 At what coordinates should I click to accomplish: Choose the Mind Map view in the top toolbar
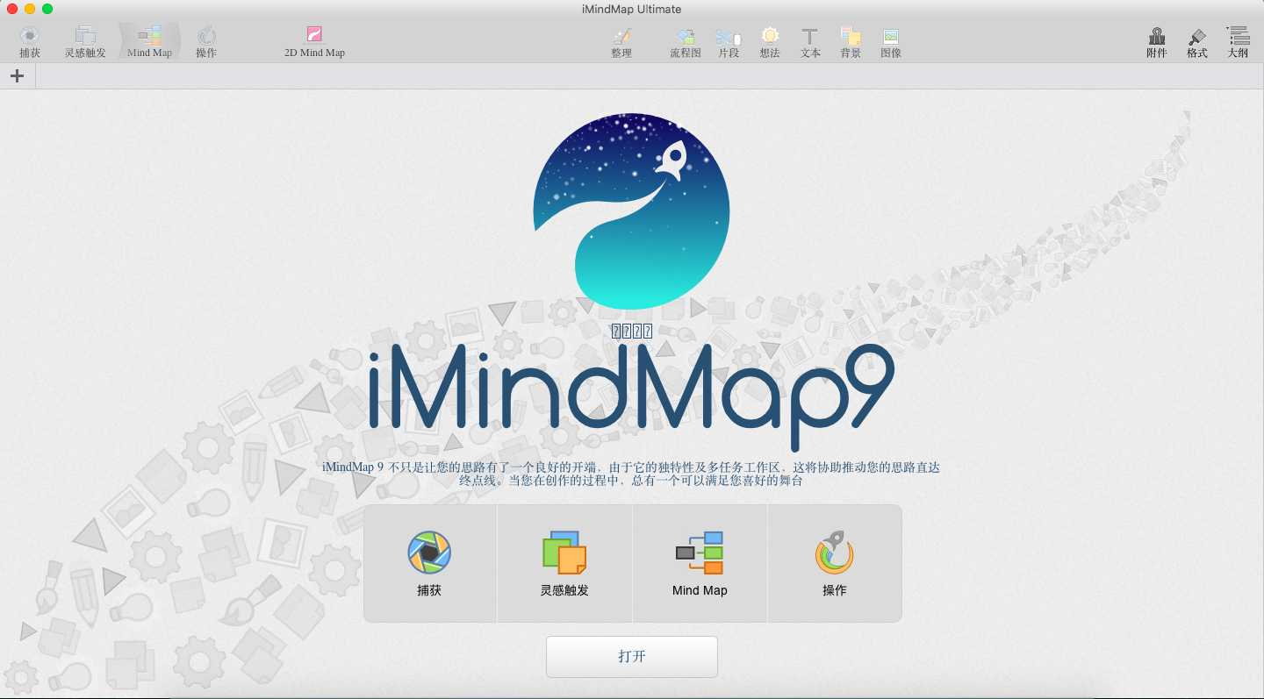[149, 42]
